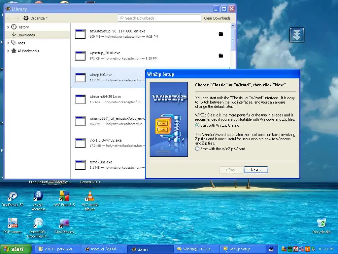This screenshot has width=338, height=254.
Task: Open DivX Movies desktop shortcut
Action: coord(64,226)
